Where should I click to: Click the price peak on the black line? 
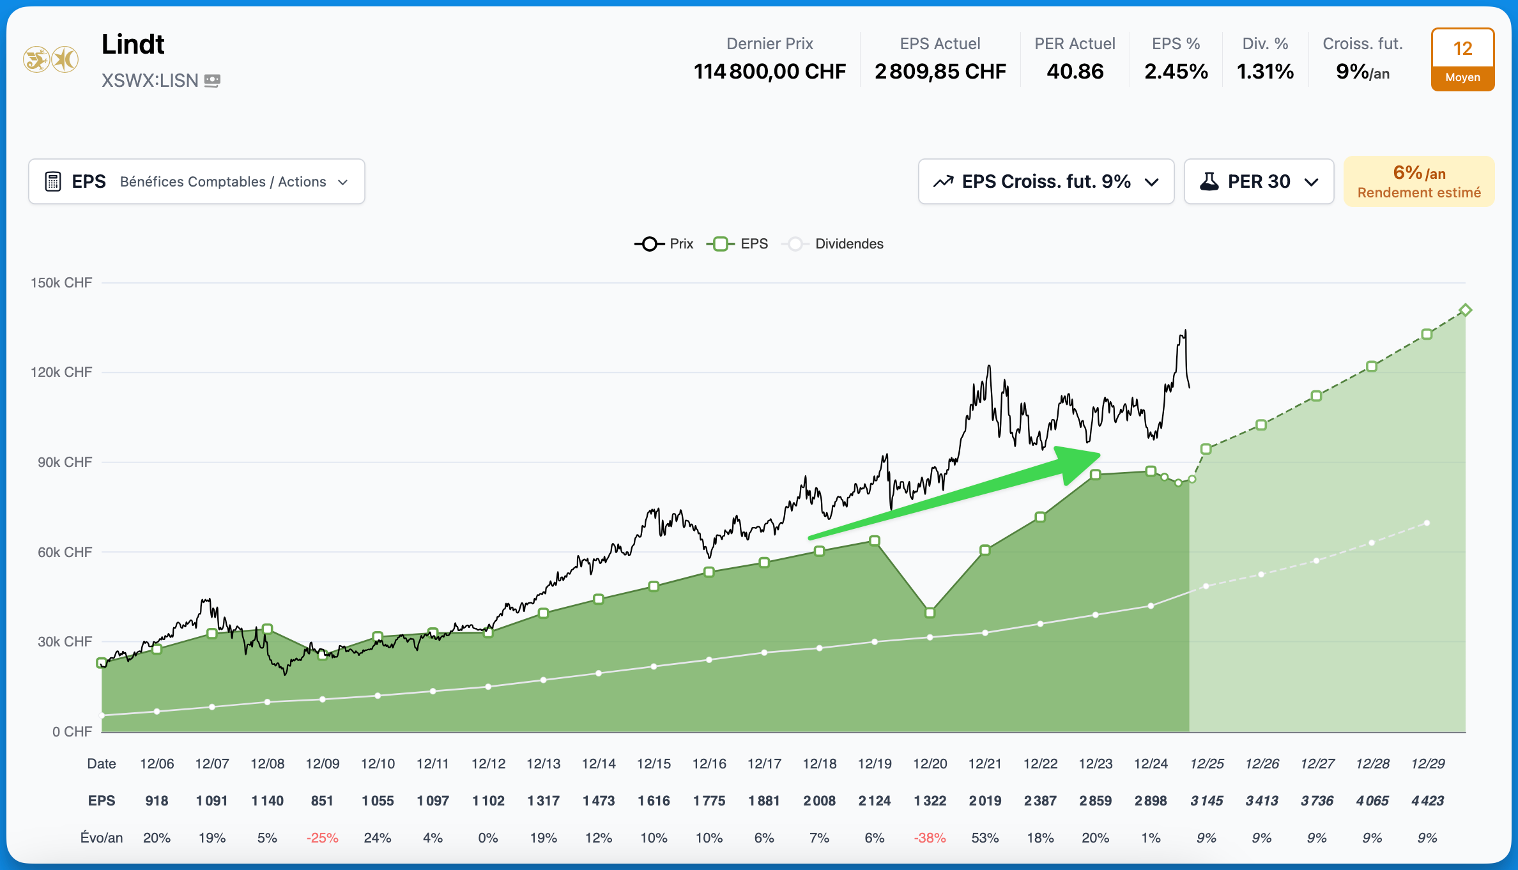tap(1185, 331)
